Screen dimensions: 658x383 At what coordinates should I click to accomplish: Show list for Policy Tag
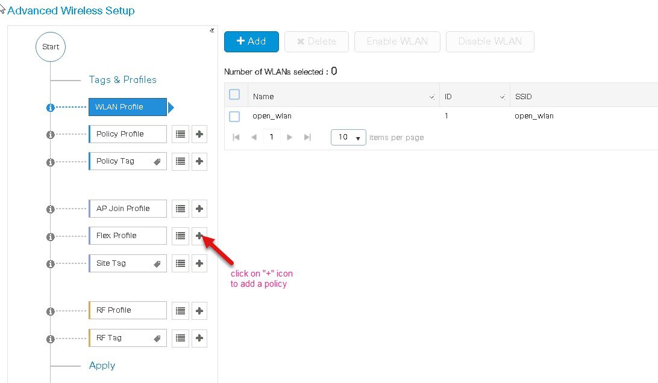180,161
